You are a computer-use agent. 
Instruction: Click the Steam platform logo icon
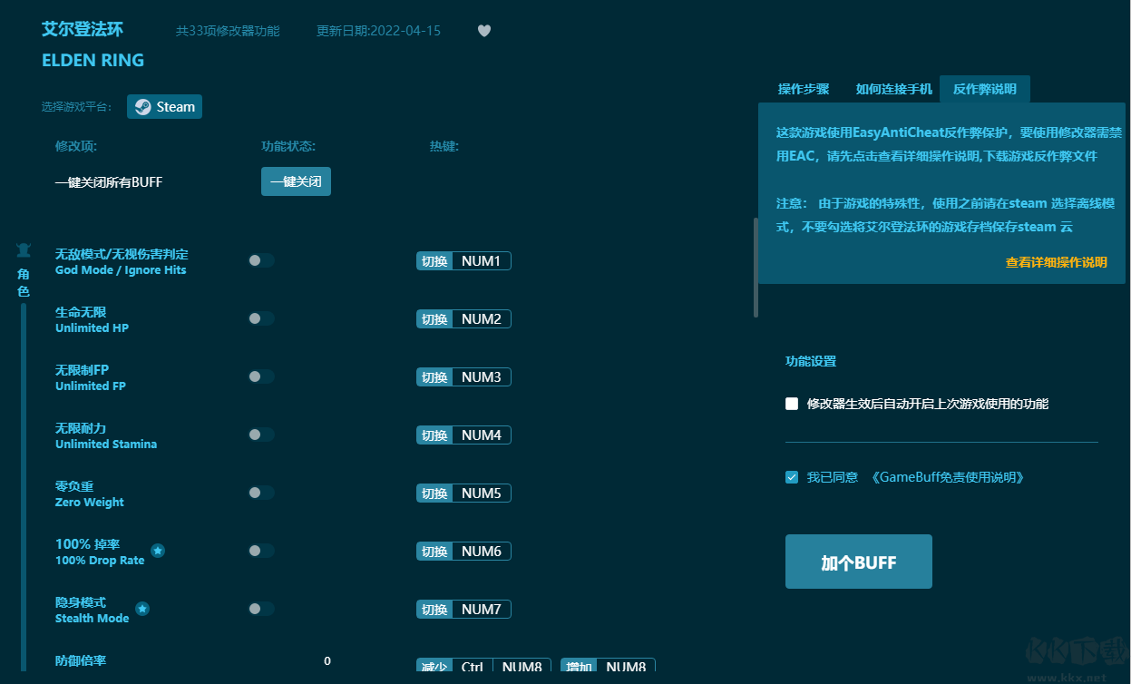pyautogui.click(x=142, y=107)
